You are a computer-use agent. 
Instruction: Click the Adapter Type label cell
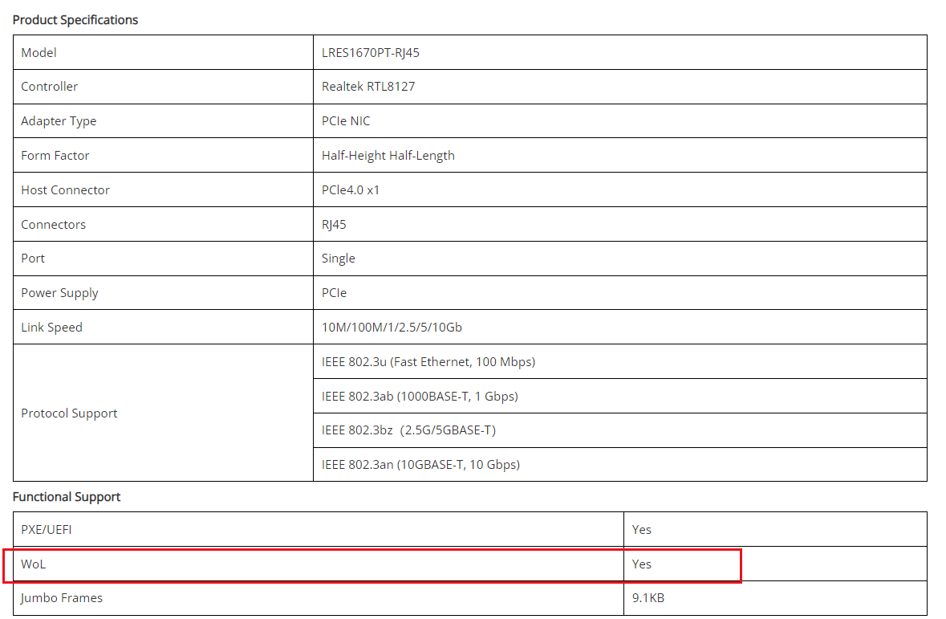(x=59, y=121)
